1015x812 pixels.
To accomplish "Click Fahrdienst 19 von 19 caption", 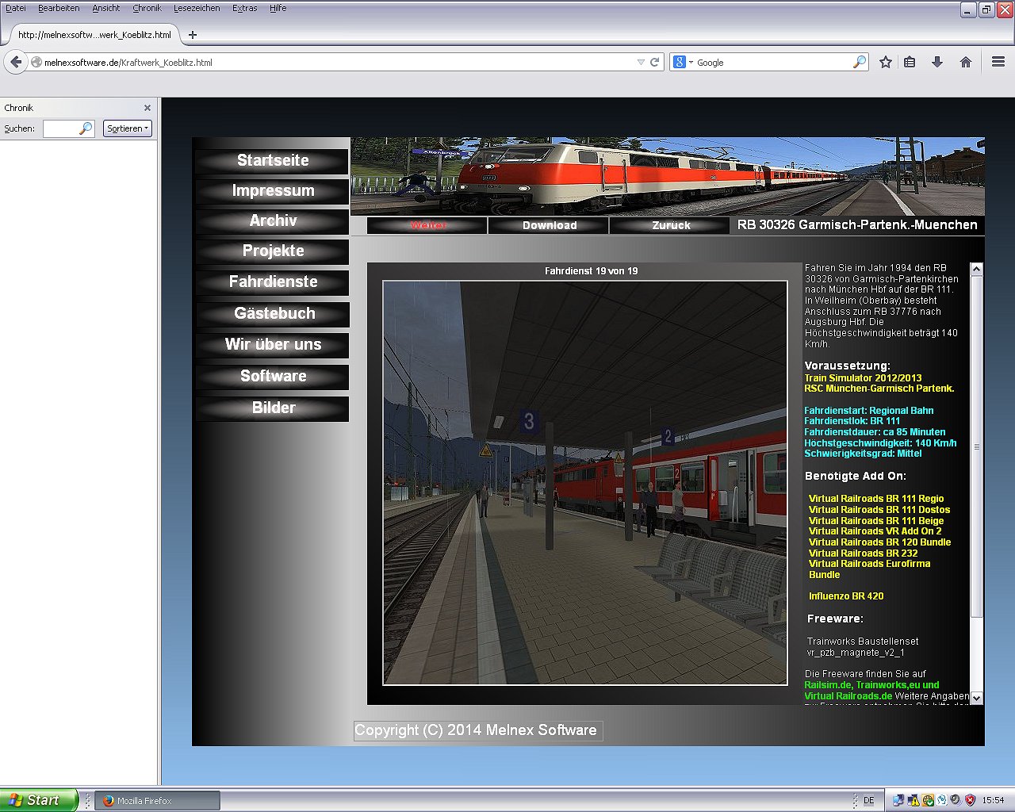I will [x=592, y=271].
